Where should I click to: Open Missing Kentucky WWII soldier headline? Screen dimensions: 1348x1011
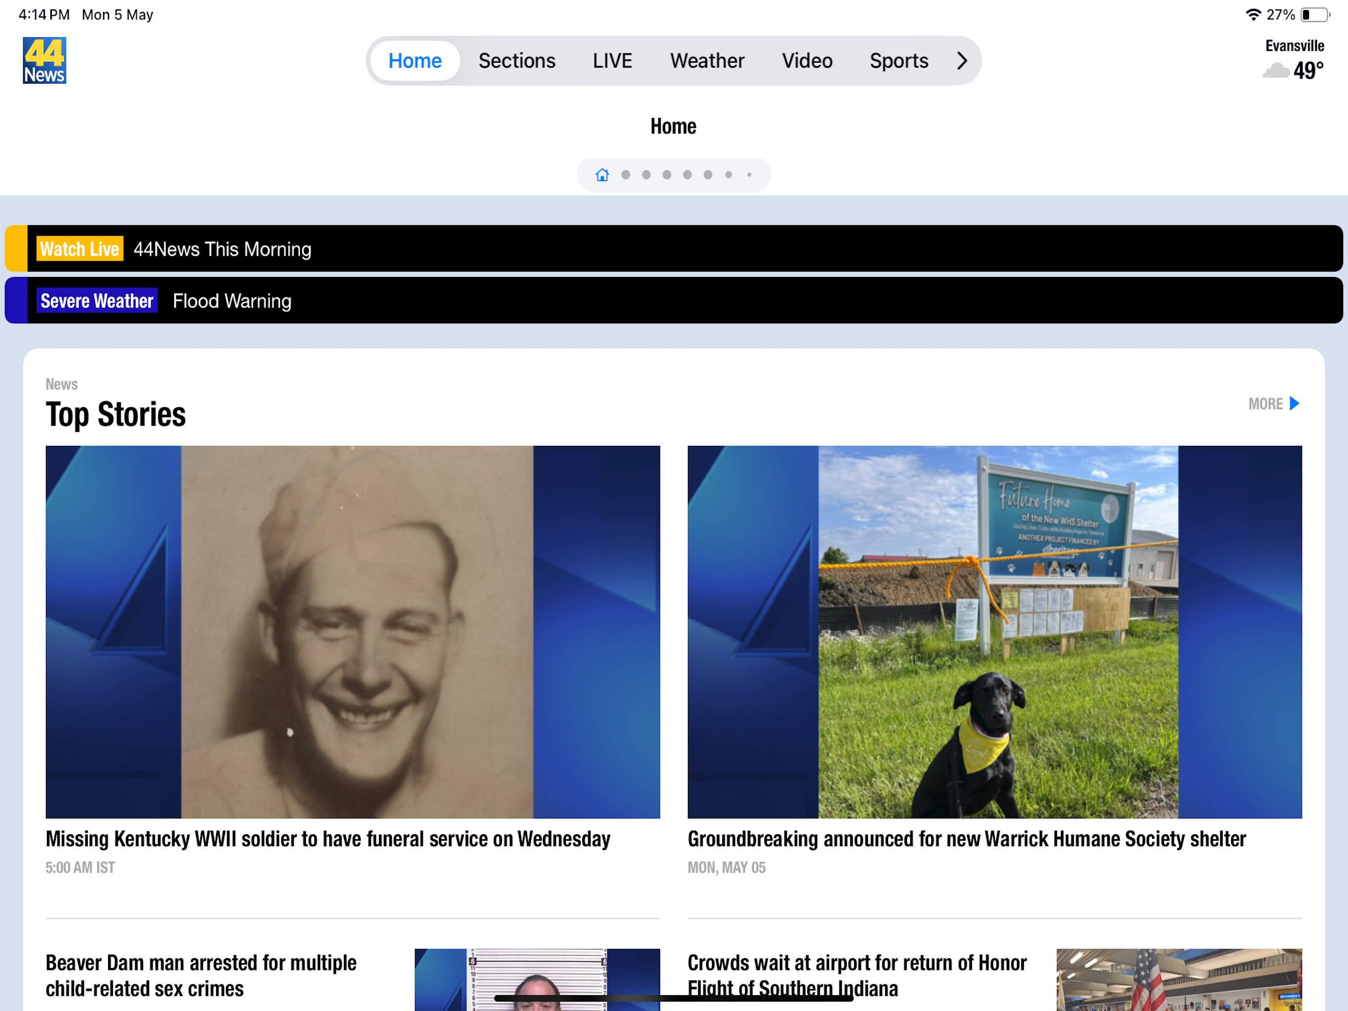(x=328, y=839)
